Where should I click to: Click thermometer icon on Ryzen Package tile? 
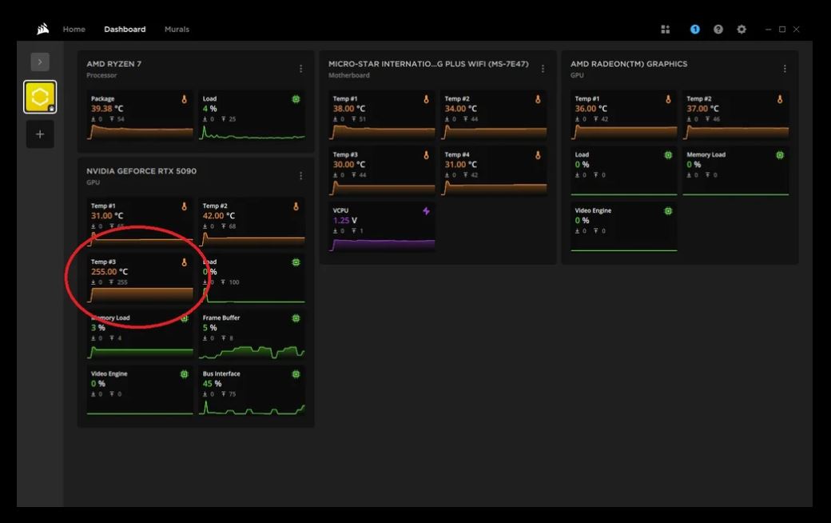coord(185,99)
